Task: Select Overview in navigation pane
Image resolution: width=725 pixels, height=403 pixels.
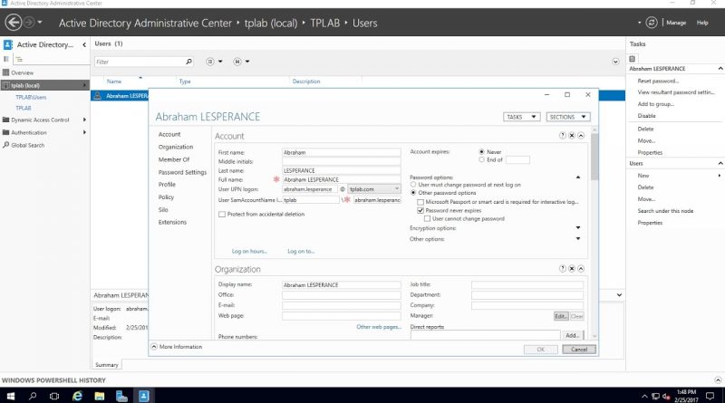Action: coord(22,72)
